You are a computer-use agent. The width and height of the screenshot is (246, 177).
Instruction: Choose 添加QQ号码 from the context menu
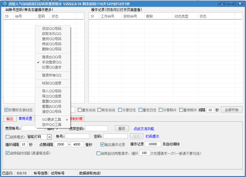coord(53,29)
